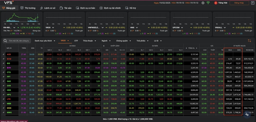
Task: Open the Dịch vụ cơ bản menu
Action: (85, 8)
